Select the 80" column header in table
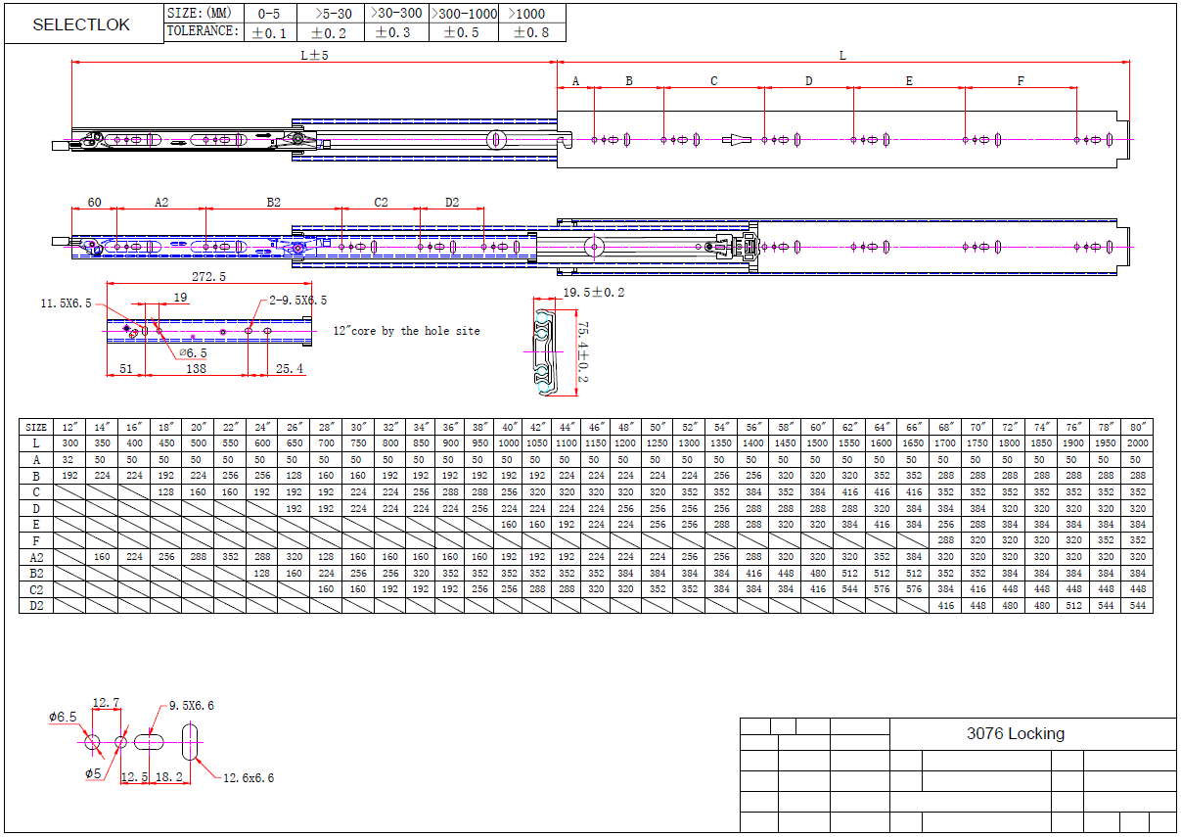The image size is (1181, 837). [1137, 428]
